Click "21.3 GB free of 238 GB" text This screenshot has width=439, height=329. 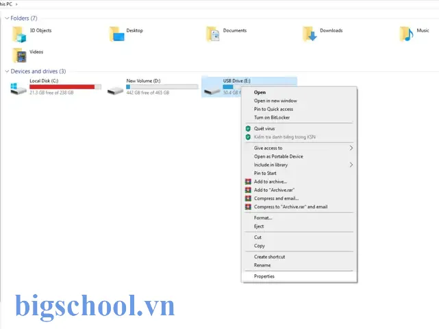51,93
